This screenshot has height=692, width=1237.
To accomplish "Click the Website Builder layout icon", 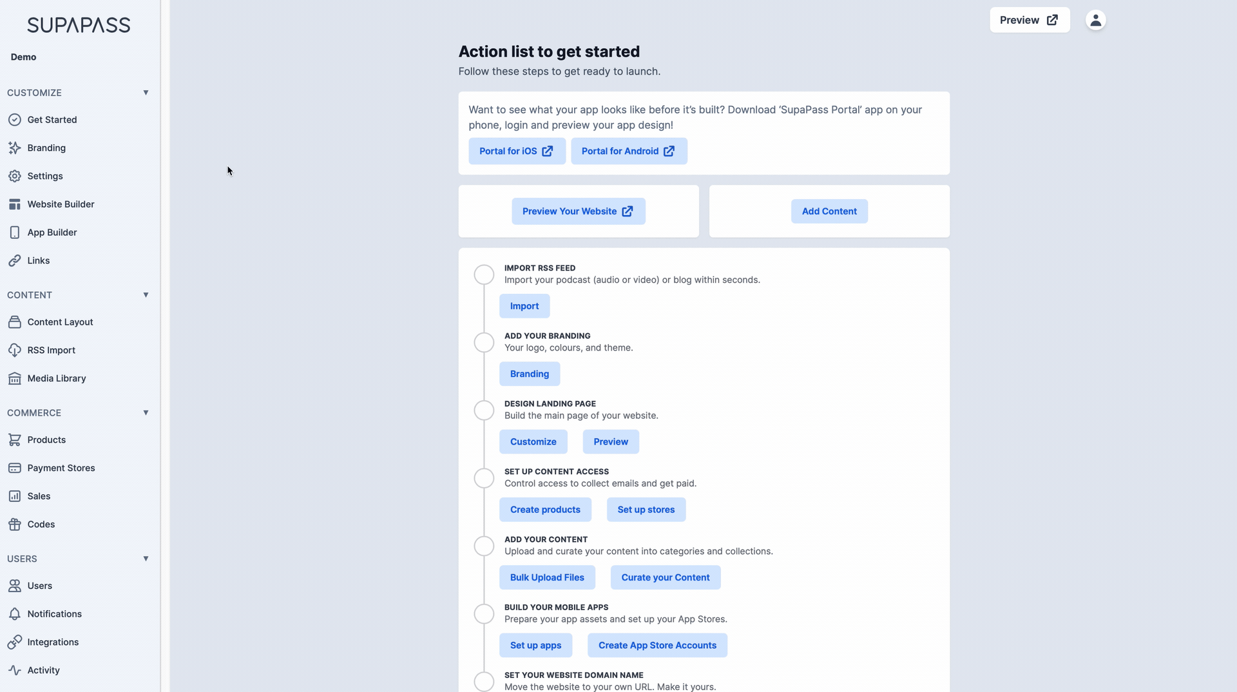I will 15,204.
